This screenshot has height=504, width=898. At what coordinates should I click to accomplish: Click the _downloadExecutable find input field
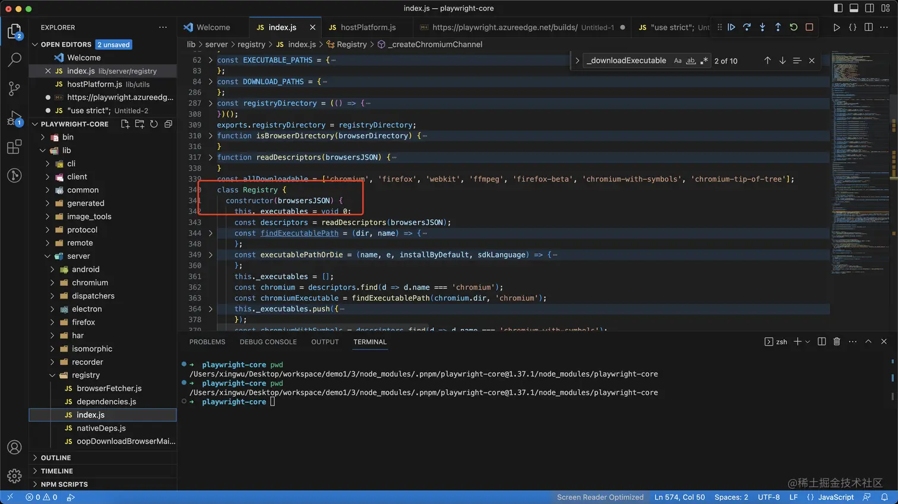(627, 61)
